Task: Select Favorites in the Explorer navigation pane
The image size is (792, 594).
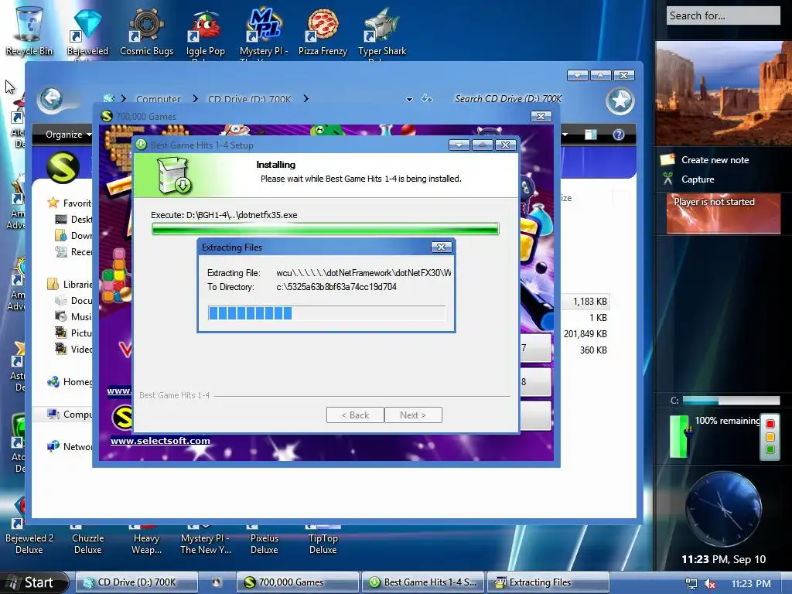Action: click(69, 203)
